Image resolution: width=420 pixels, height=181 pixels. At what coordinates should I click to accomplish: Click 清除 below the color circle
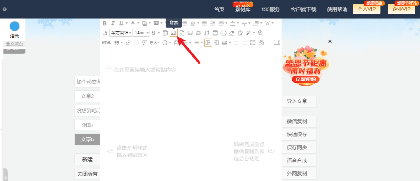point(14,36)
